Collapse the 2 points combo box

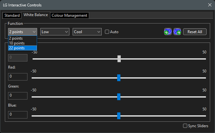(x=23, y=32)
